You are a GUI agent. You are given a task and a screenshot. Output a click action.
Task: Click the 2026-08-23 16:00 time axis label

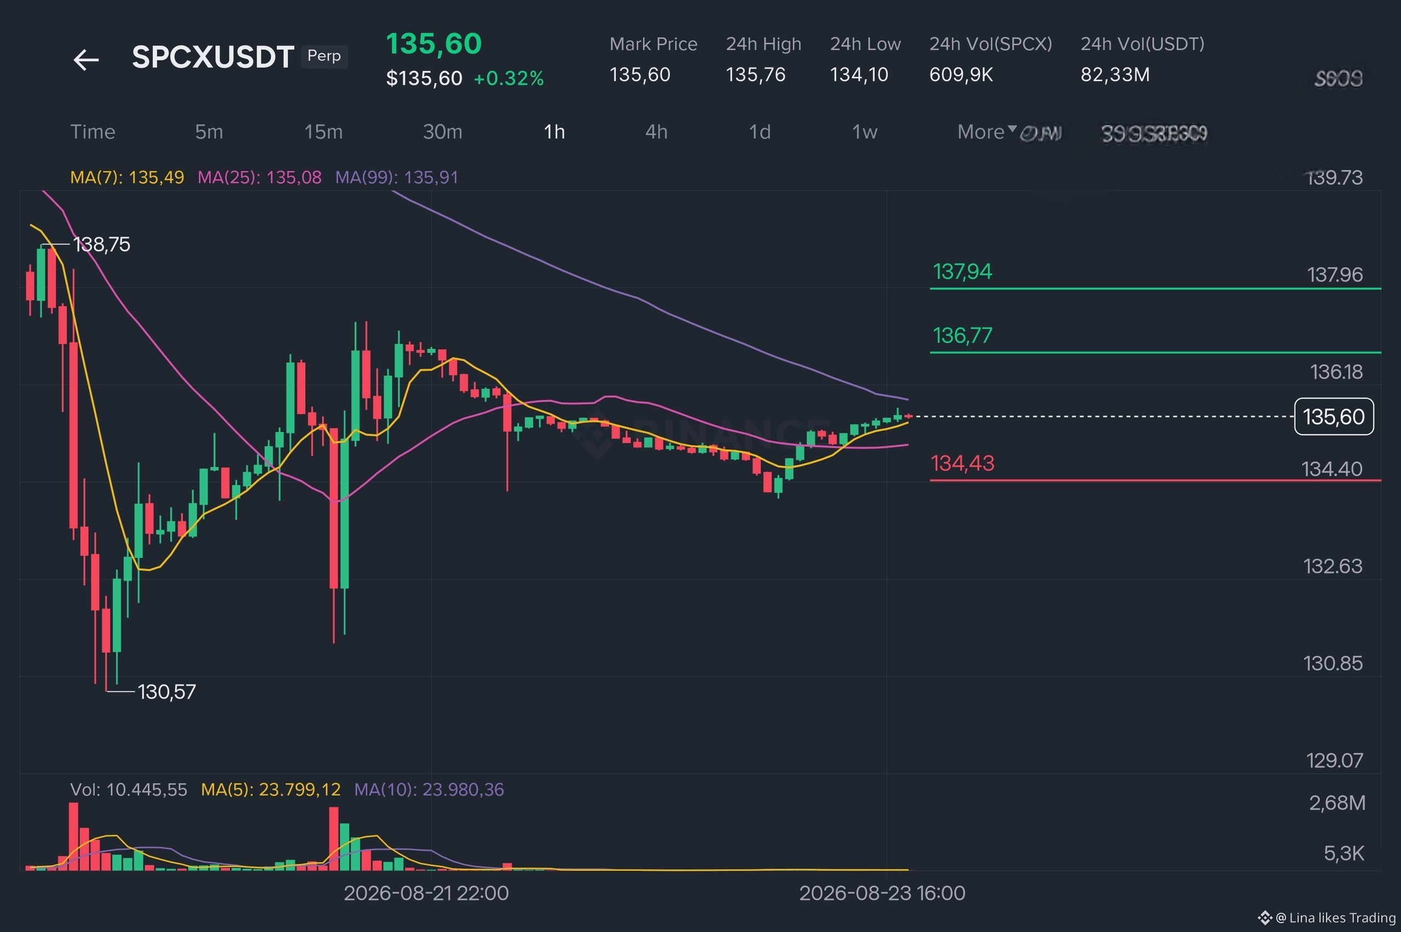tap(882, 893)
